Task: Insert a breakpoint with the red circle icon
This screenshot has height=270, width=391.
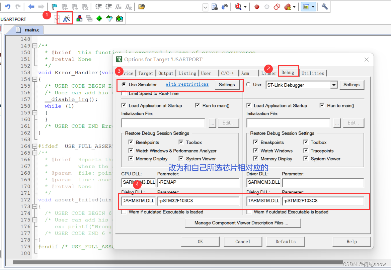Action: point(256,7)
